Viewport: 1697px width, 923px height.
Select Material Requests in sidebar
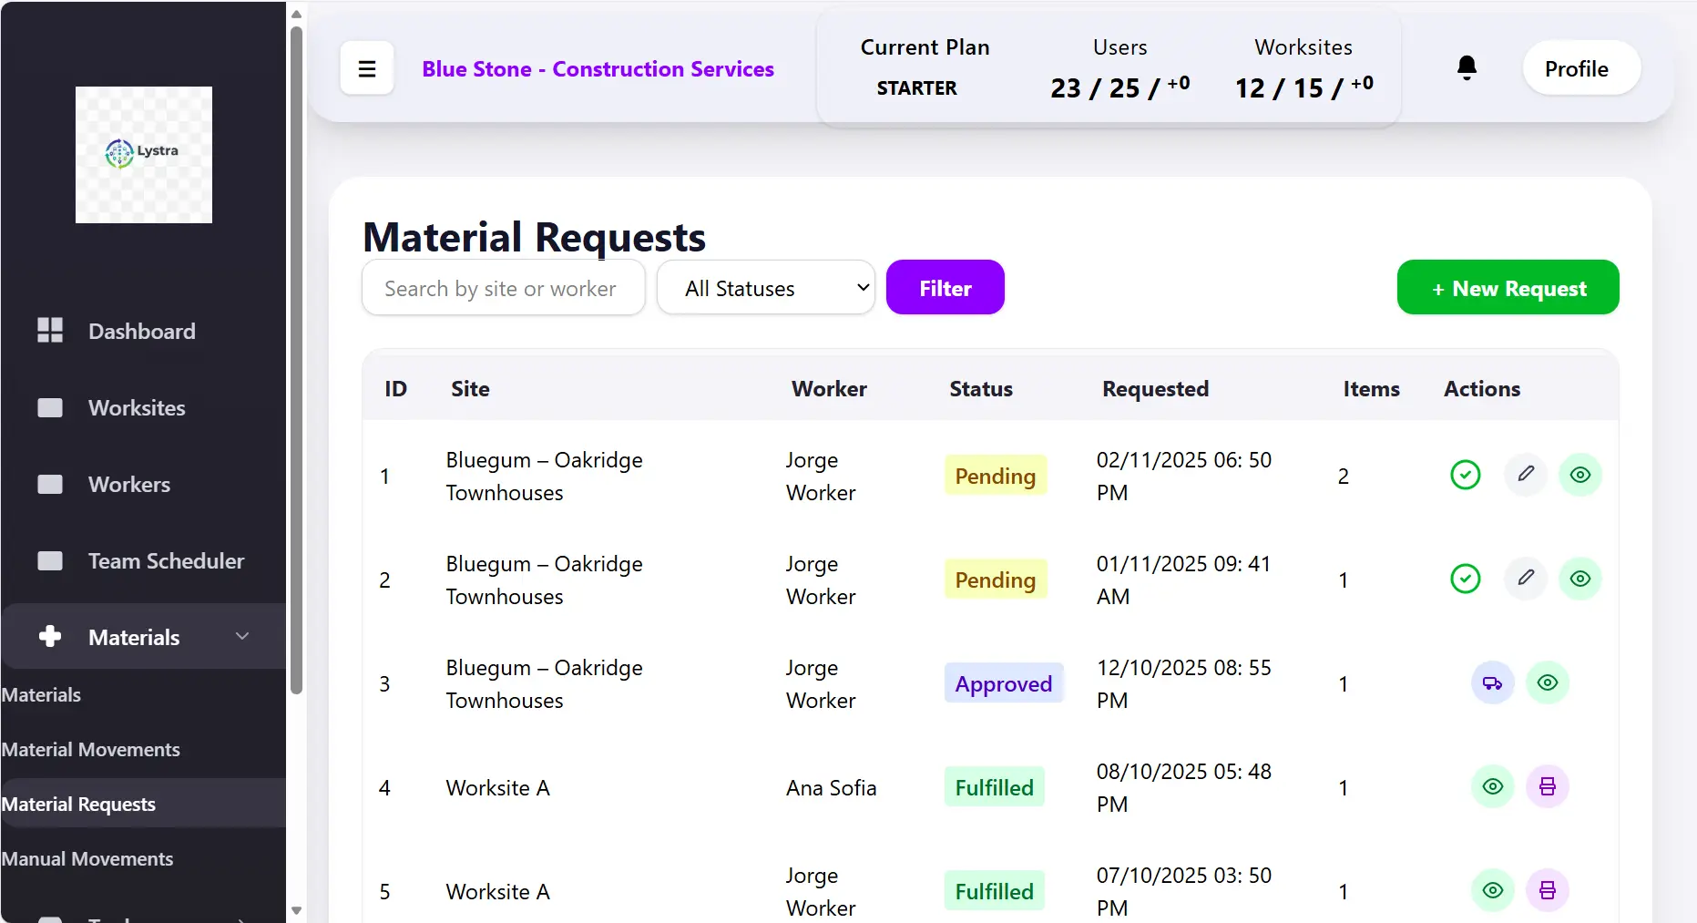click(142, 804)
